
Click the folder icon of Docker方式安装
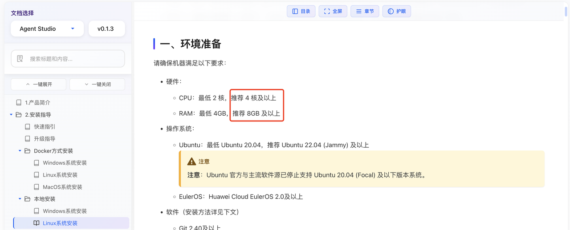point(28,151)
